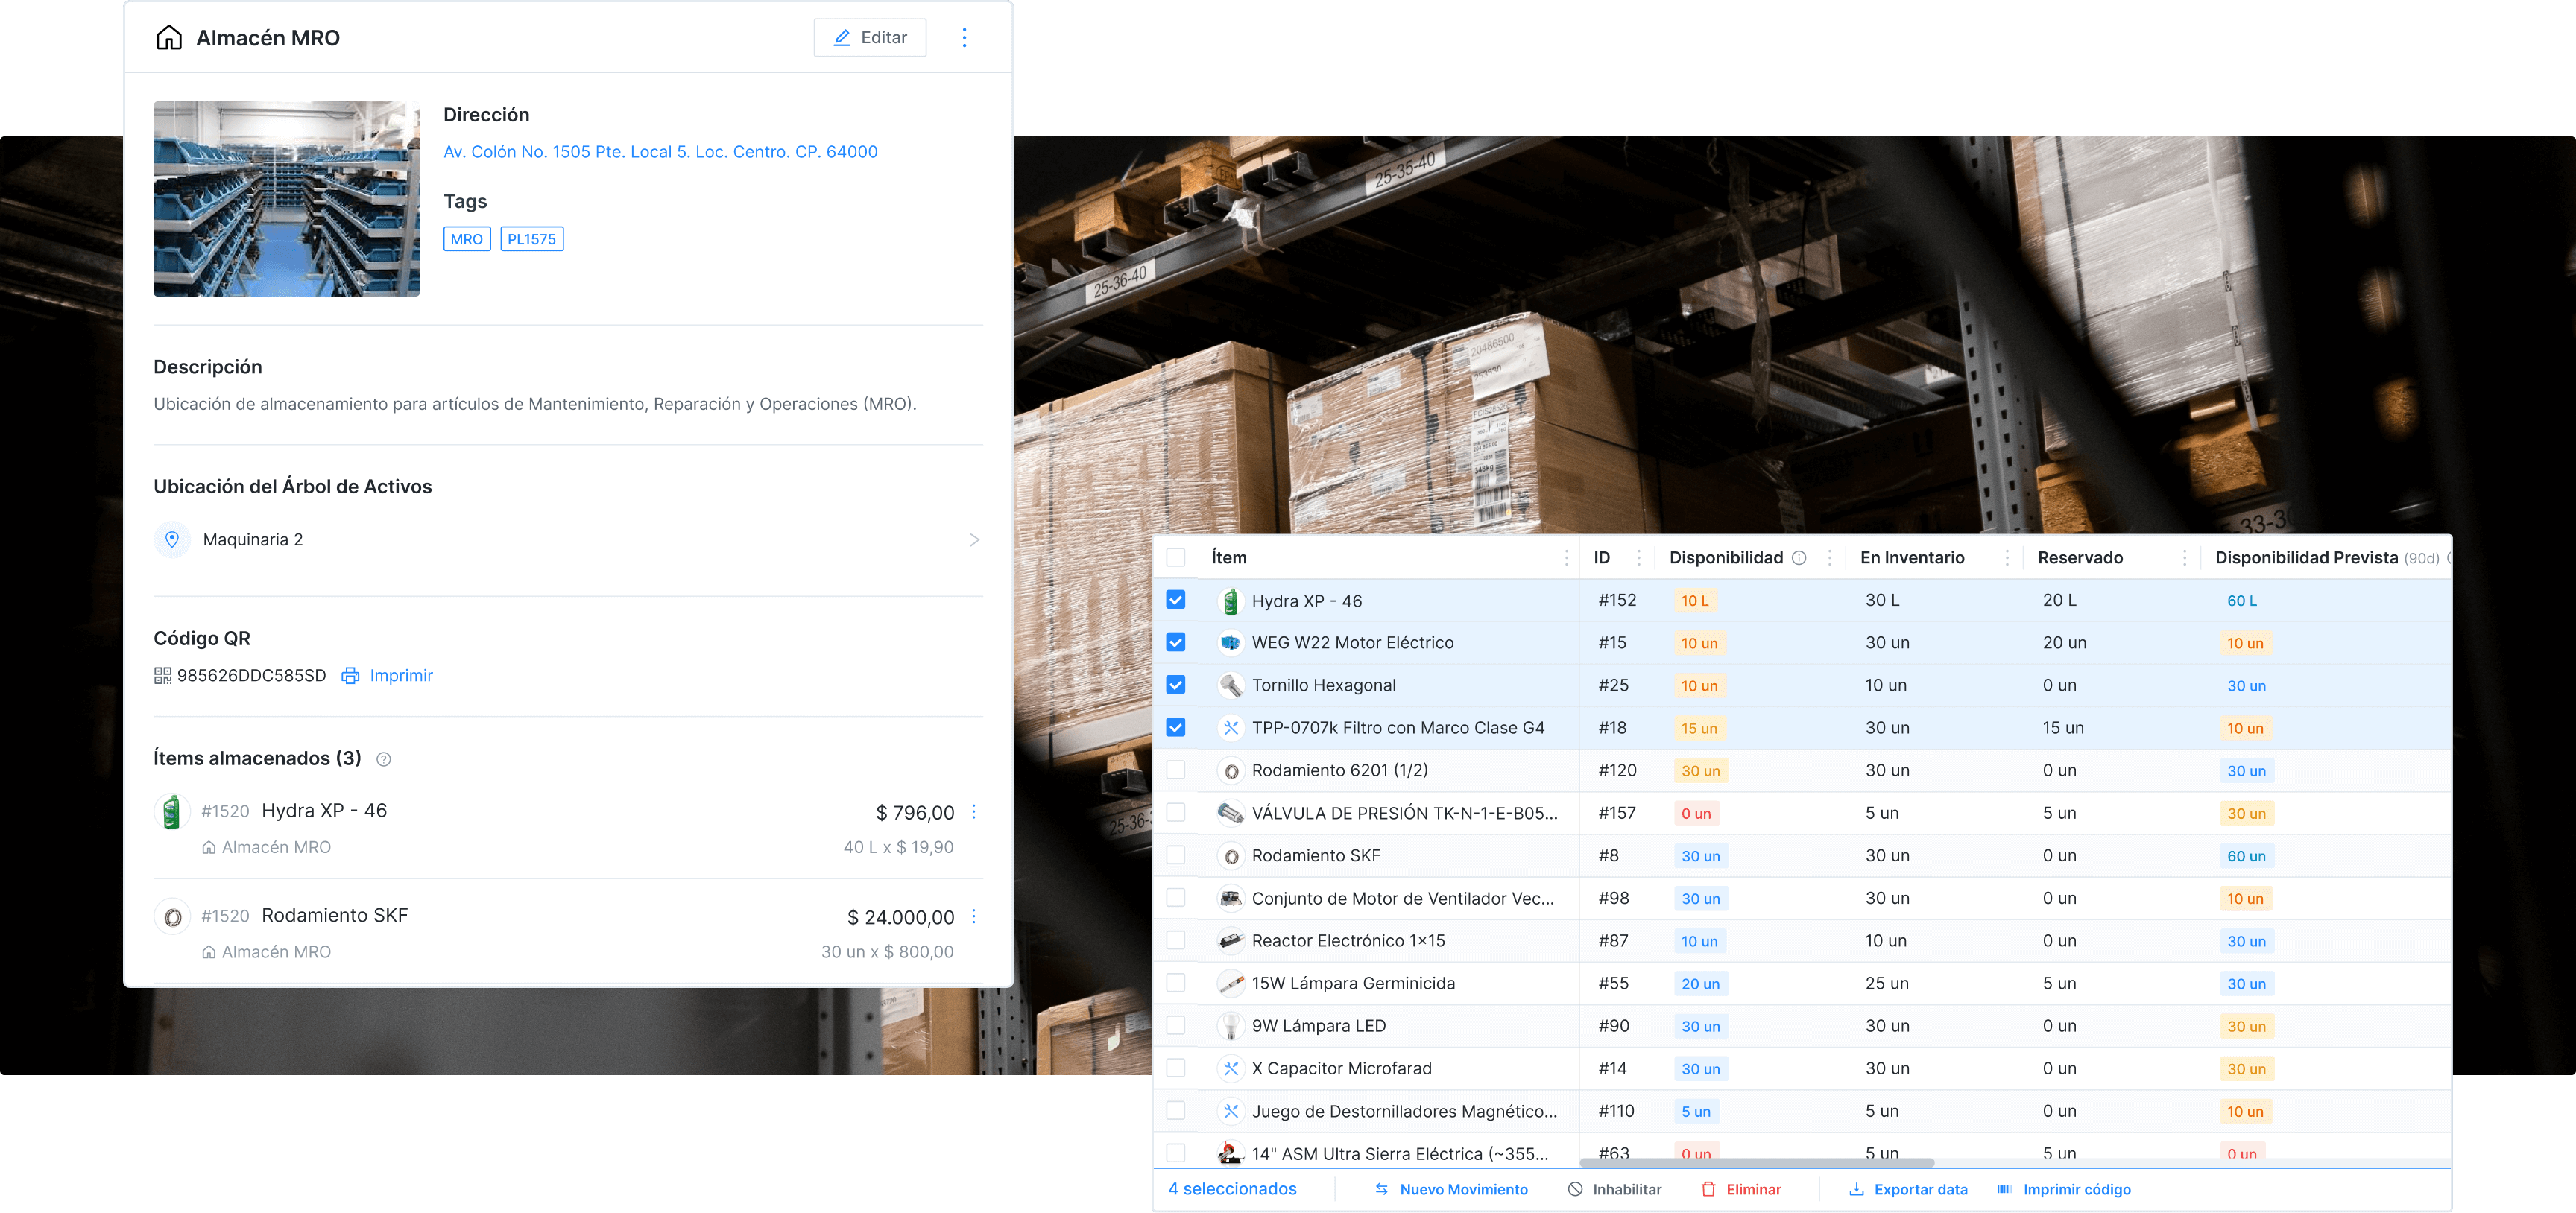Expand the Maquinaria 2 location chevron
This screenshot has height=1213, width=2576.
coord(974,540)
